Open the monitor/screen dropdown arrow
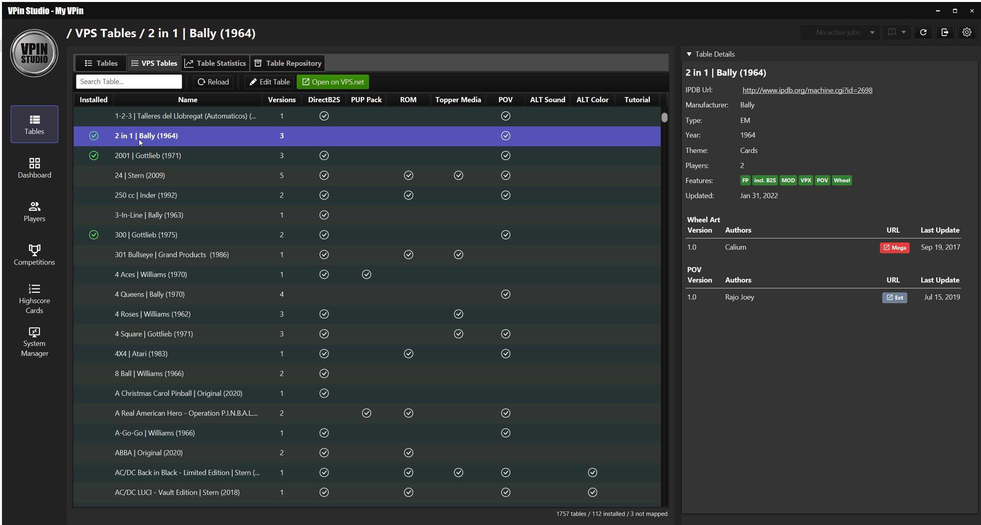This screenshot has height=525, width=981. click(904, 32)
